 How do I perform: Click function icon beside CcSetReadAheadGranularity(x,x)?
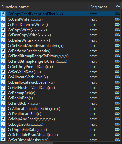point(3,46)
